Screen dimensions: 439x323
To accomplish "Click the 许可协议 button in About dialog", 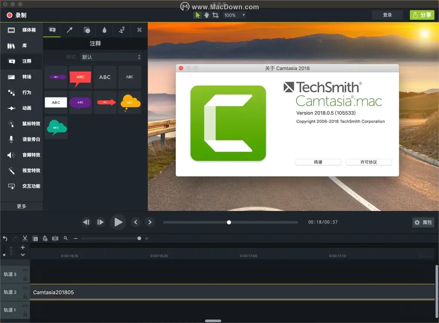I will tap(369, 162).
